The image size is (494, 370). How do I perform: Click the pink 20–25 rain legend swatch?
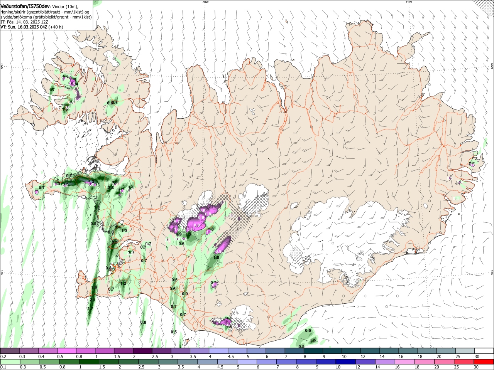[445, 362]
